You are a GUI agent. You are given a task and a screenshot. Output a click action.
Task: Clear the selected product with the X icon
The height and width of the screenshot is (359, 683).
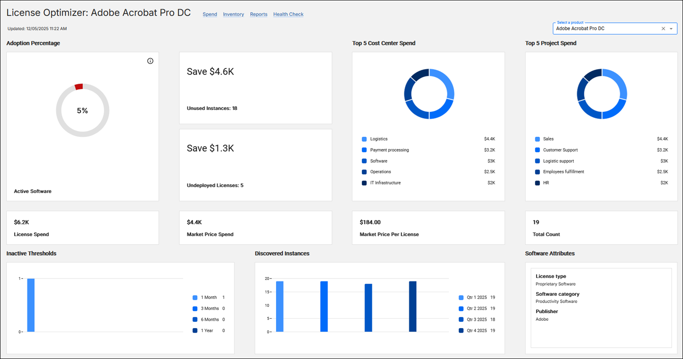pyautogui.click(x=663, y=29)
